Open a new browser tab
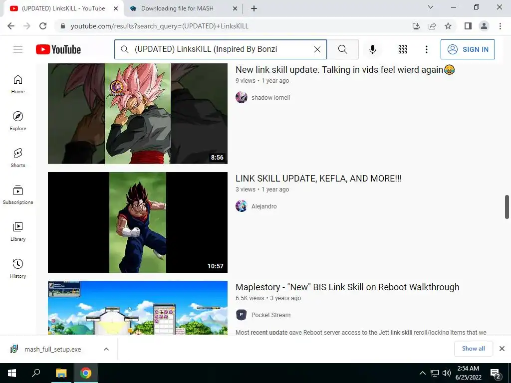Viewport: 511px width, 383px height. click(254, 8)
